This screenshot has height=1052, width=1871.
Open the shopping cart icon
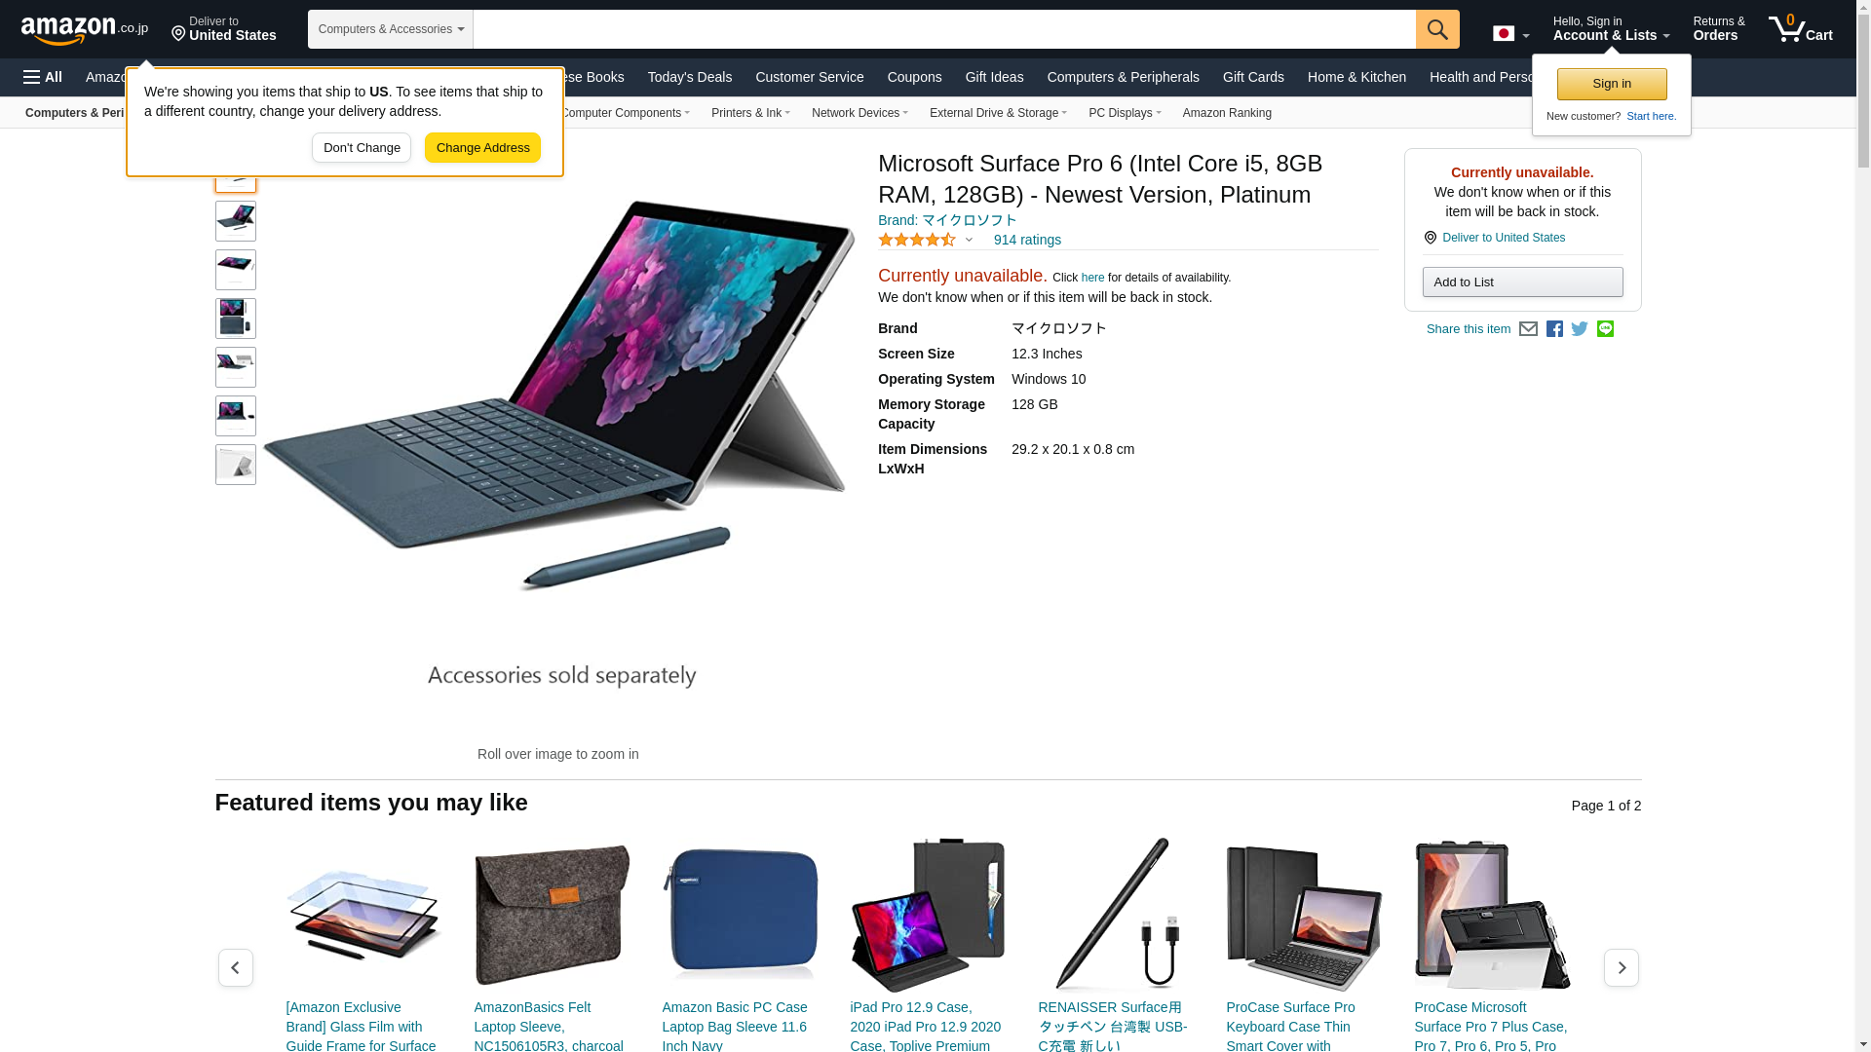tap(1801, 28)
